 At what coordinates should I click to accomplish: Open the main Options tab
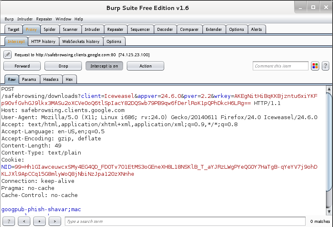tap(237, 29)
